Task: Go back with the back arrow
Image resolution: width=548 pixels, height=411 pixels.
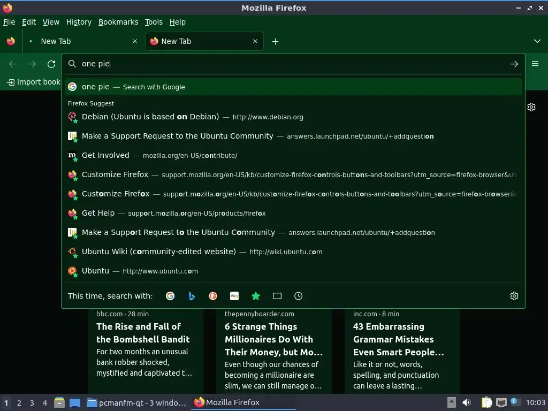Action: pos(13,64)
